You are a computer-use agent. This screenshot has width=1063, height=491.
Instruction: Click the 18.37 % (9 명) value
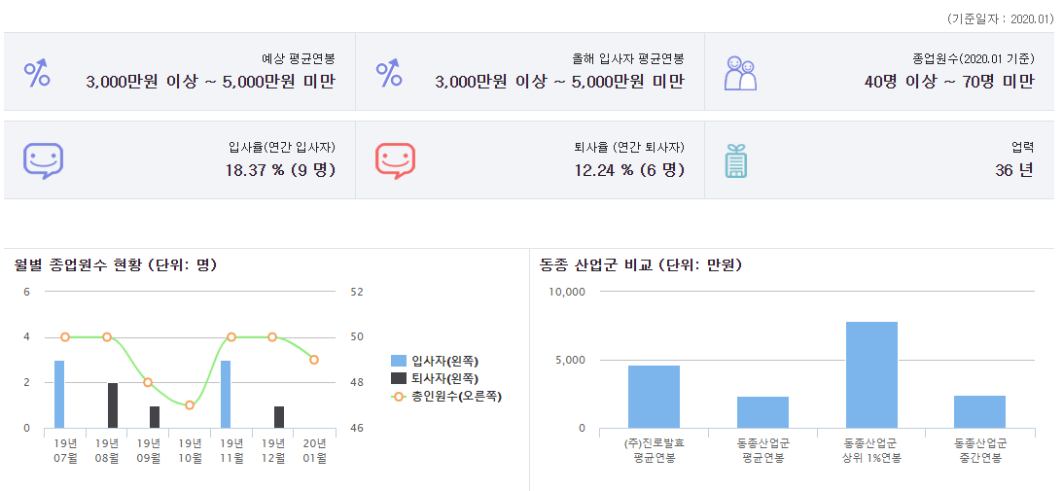tap(281, 170)
